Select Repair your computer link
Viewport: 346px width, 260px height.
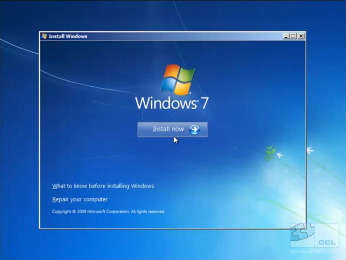pyautogui.click(x=80, y=199)
